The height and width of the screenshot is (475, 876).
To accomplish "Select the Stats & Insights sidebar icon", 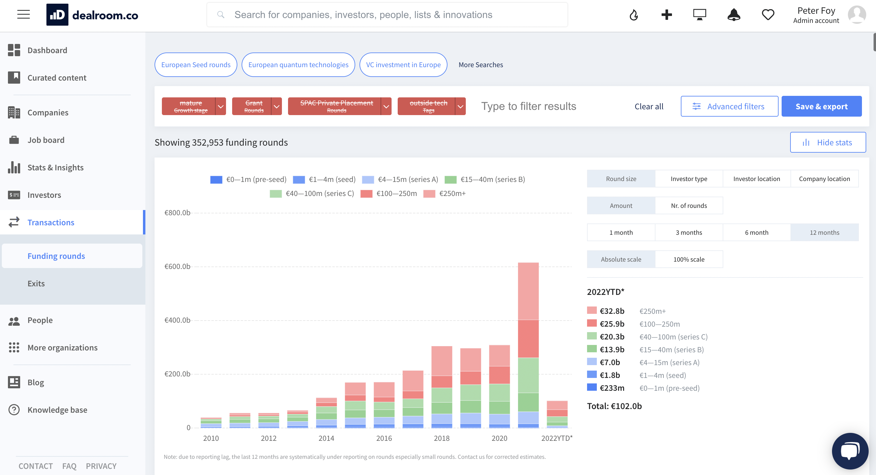I will 14,167.
